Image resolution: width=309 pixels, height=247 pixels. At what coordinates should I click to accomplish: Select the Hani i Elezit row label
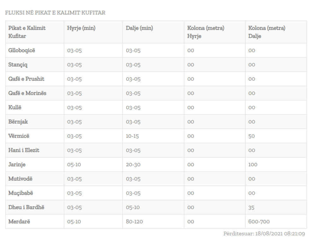[24, 150]
